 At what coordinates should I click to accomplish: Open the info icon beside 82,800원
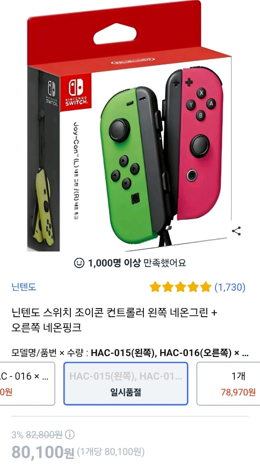(x=69, y=435)
